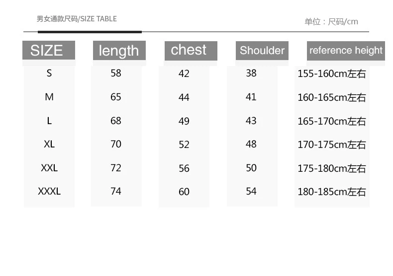This screenshot has width=393, height=276.
Task: Select the XL size row label
Action: [x=49, y=144]
